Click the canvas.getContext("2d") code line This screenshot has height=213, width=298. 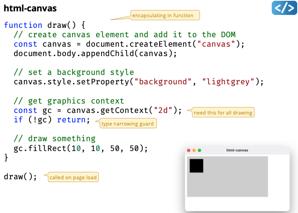click(x=98, y=110)
